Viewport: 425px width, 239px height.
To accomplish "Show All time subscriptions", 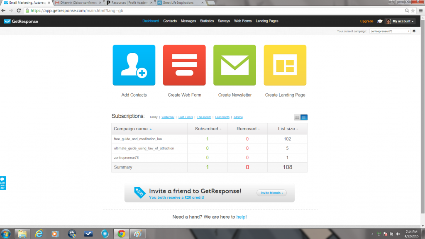I will (x=238, y=117).
